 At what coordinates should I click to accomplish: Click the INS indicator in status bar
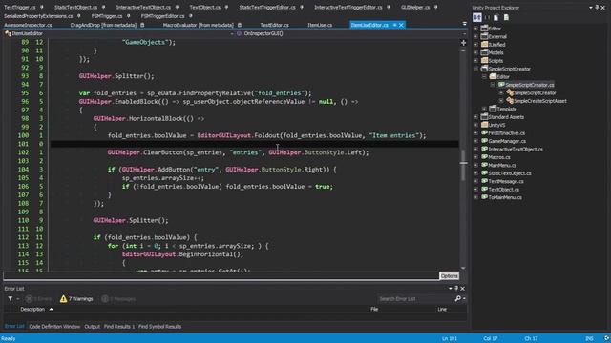[x=589, y=339]
